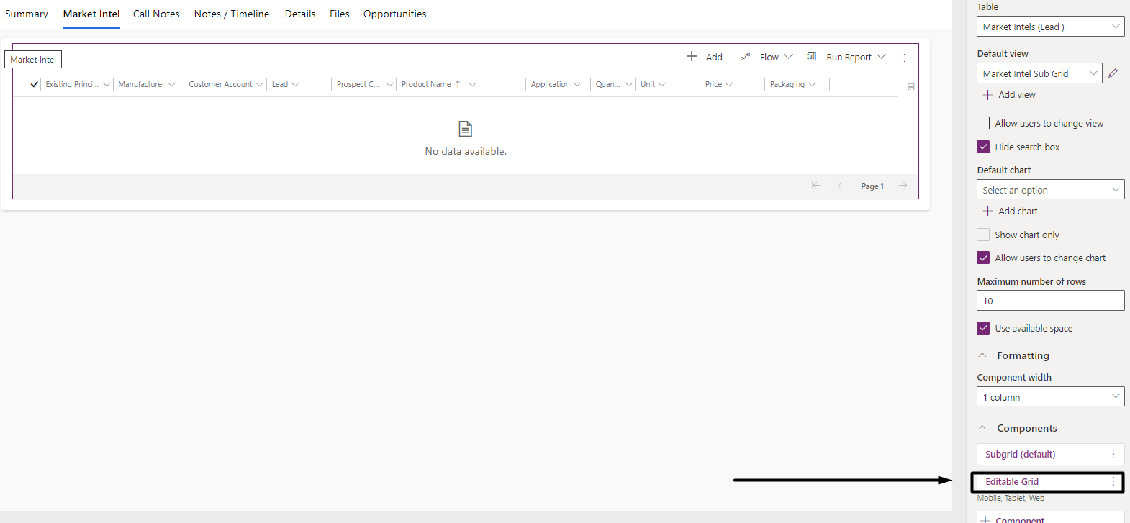Viewport: 1130px width, 523px height.
Task: Enable Allow users to change view
Action: pyautogui.click(x=983, y=123)
